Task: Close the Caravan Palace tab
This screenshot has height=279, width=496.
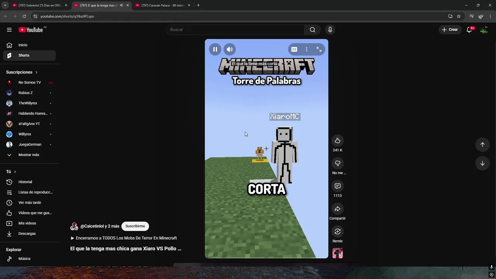Action: 189,5
